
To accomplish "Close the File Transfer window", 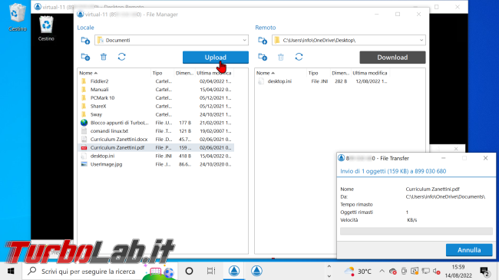I will pos(485,158).
